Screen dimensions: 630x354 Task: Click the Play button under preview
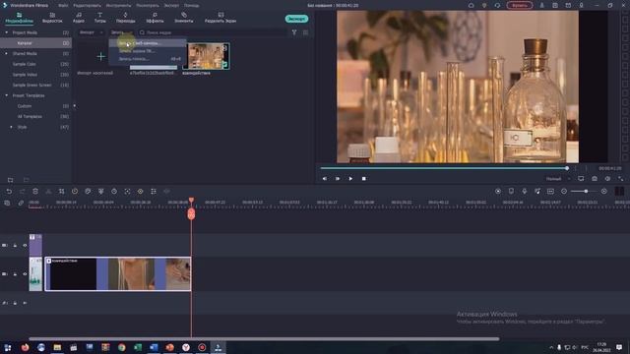[350, 179]
